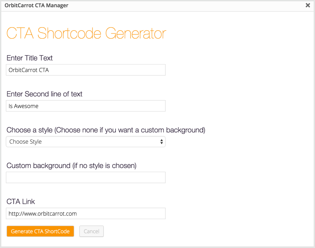Click the OrbitCarrot CTA Manager title bar text
Image resolution: width=315 pixels, height=248 pixels.
pos(37,5)
